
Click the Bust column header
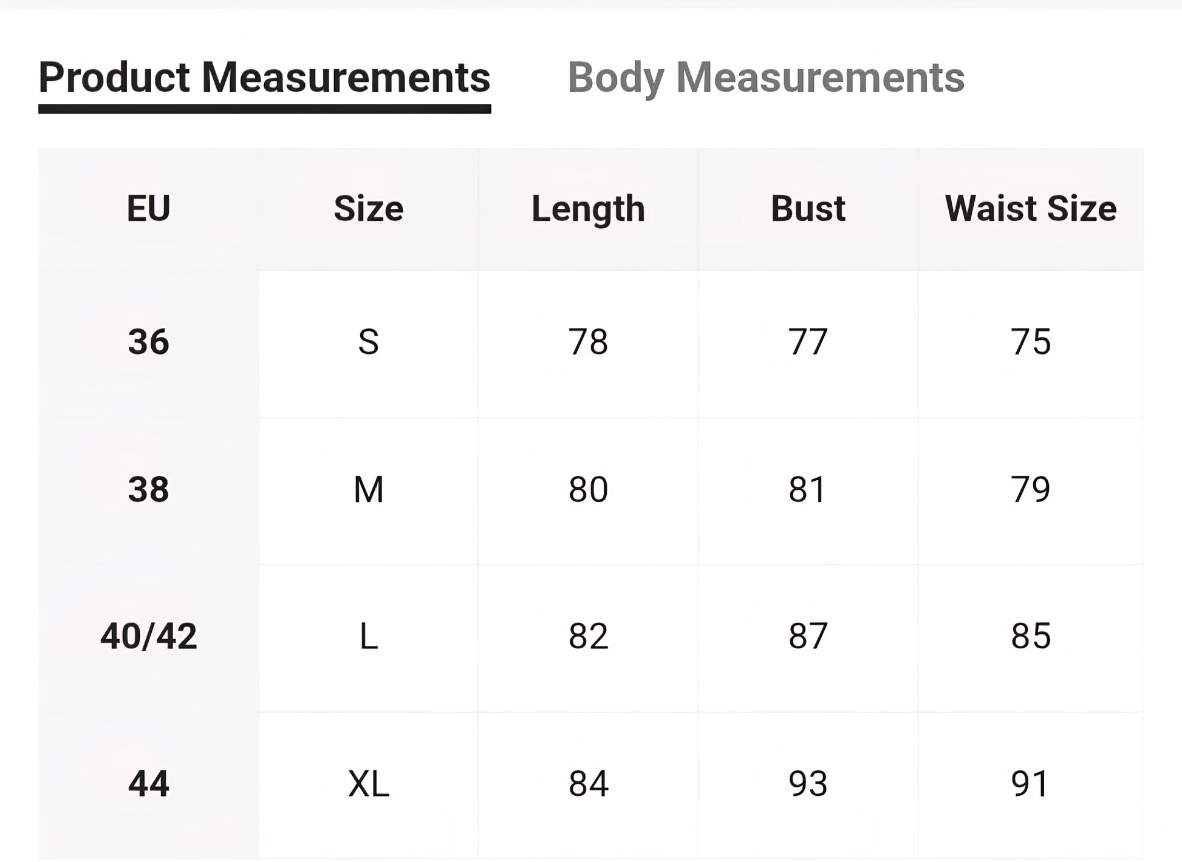click(808, 209)
